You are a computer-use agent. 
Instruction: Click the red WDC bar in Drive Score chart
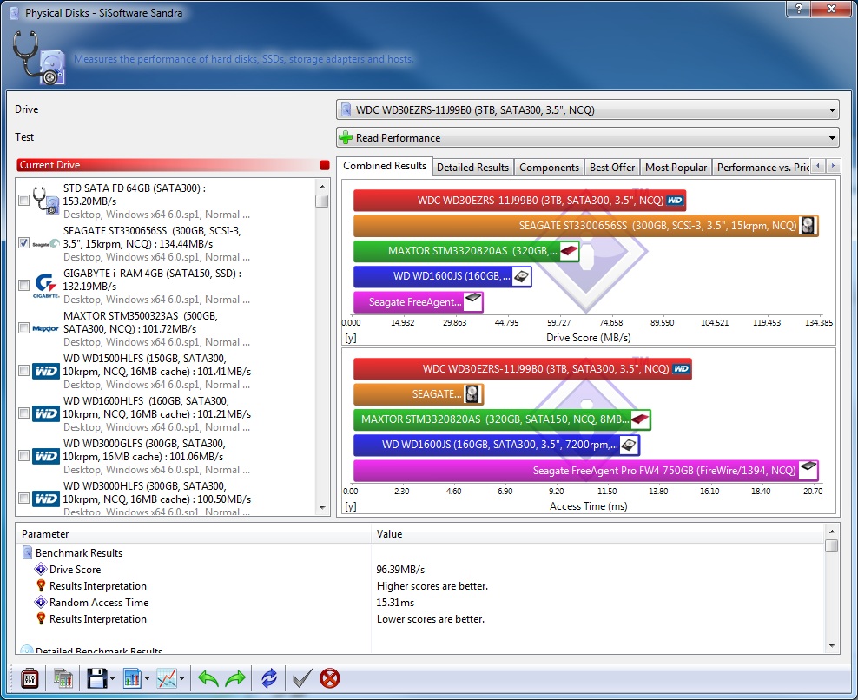pyautogui.click(x=520, y=201)
